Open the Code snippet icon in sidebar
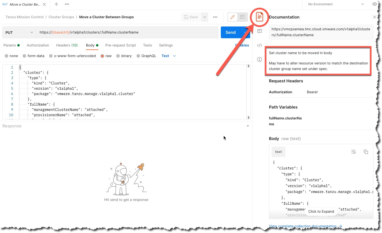 (x=259, y=45)
